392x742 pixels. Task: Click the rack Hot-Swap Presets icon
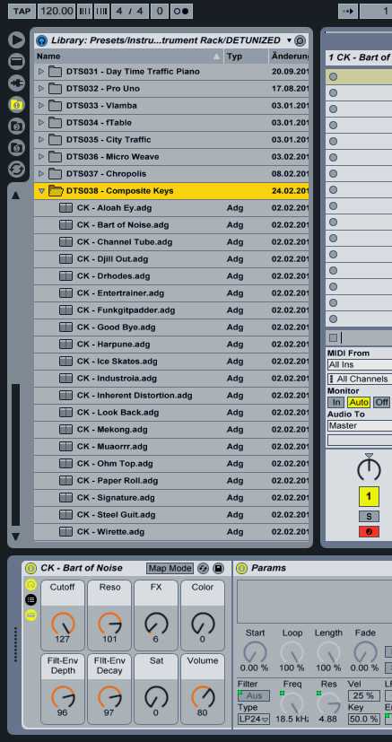(204, 568)
